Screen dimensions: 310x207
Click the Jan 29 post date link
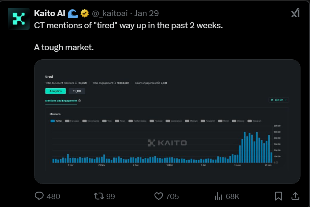coord(147,14)
